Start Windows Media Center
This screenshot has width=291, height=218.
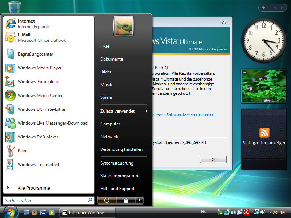40,96
